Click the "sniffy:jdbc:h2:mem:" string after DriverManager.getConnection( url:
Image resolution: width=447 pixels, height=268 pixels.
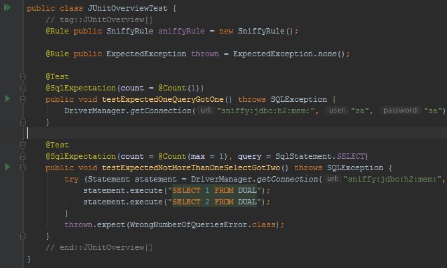(x=265, y=111)
